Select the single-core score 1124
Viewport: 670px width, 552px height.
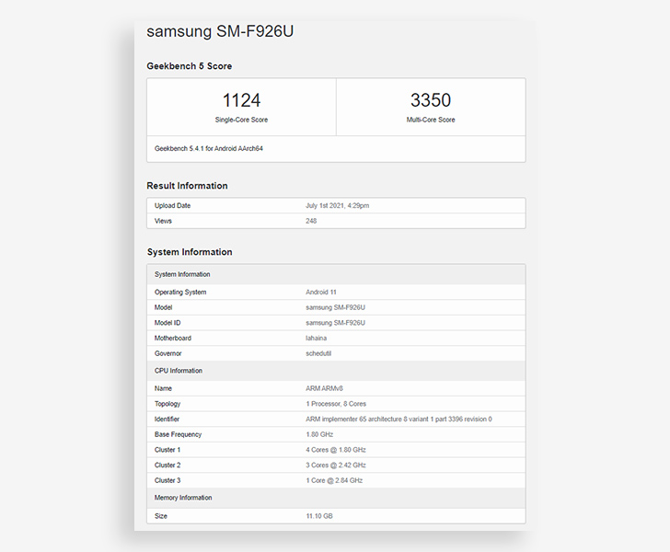241,100
